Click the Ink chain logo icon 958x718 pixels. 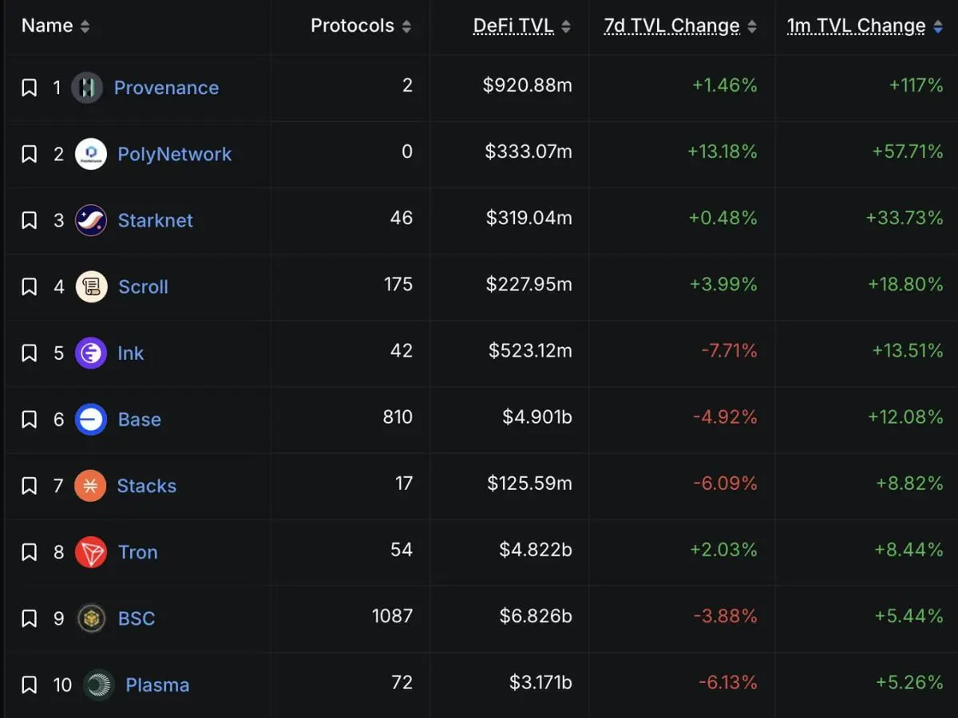[x=91, y=353]
